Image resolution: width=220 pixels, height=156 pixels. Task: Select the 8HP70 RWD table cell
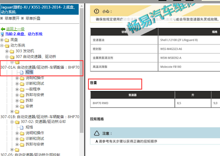click(x=133, y=103)
